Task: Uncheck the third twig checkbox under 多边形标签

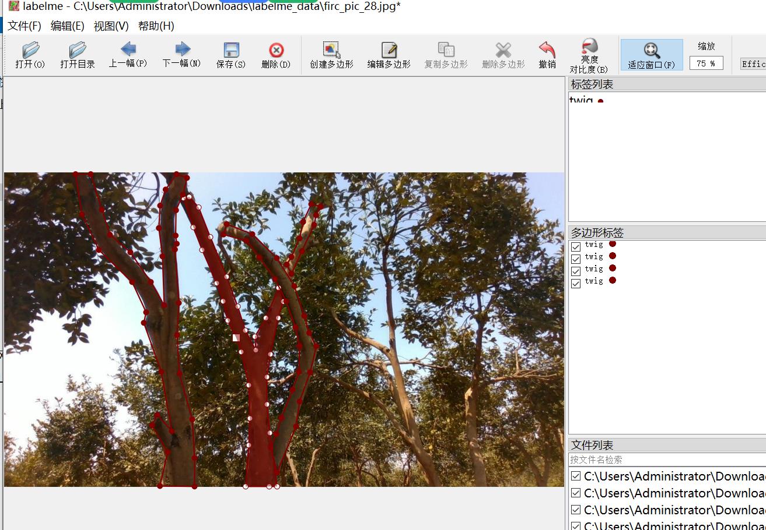Action: [576, 271]
